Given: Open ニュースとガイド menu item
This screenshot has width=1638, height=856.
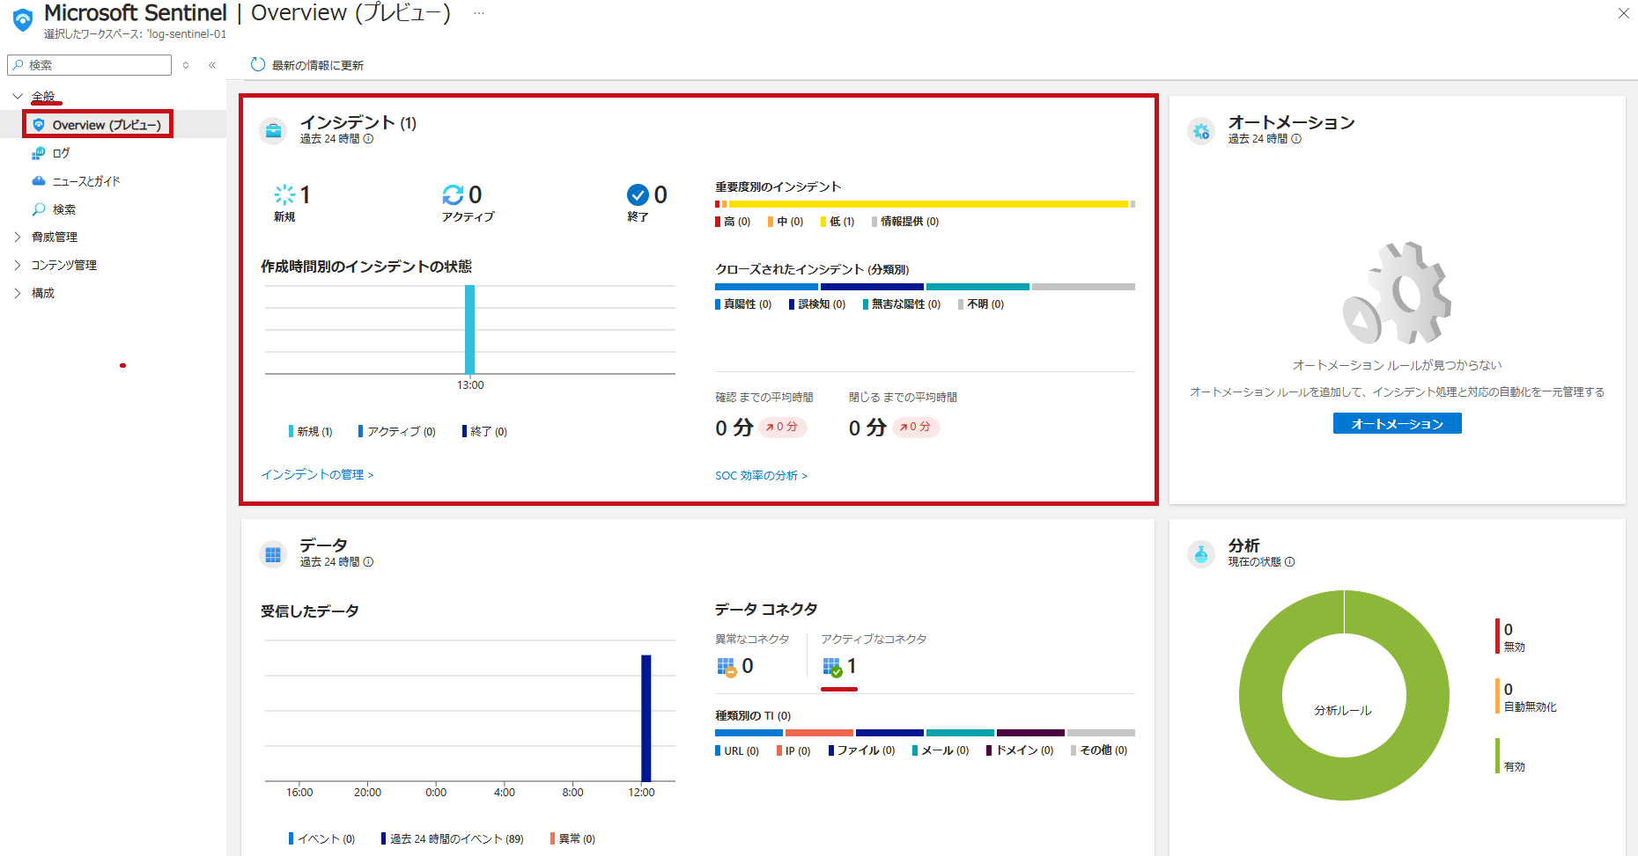Looking at the screenshot, I should tap(86, 181).
